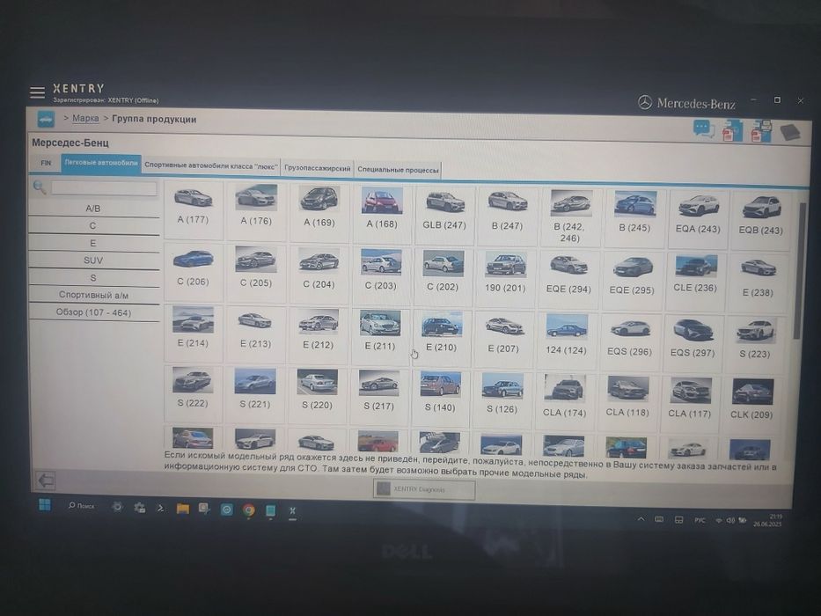Filter by Спортивный а/м category
The image size is (821, 616).
[x=93, y=295]
